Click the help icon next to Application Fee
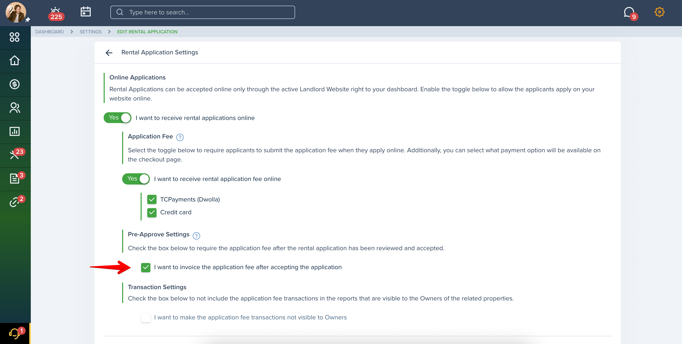682x344 pixels. 180,137
